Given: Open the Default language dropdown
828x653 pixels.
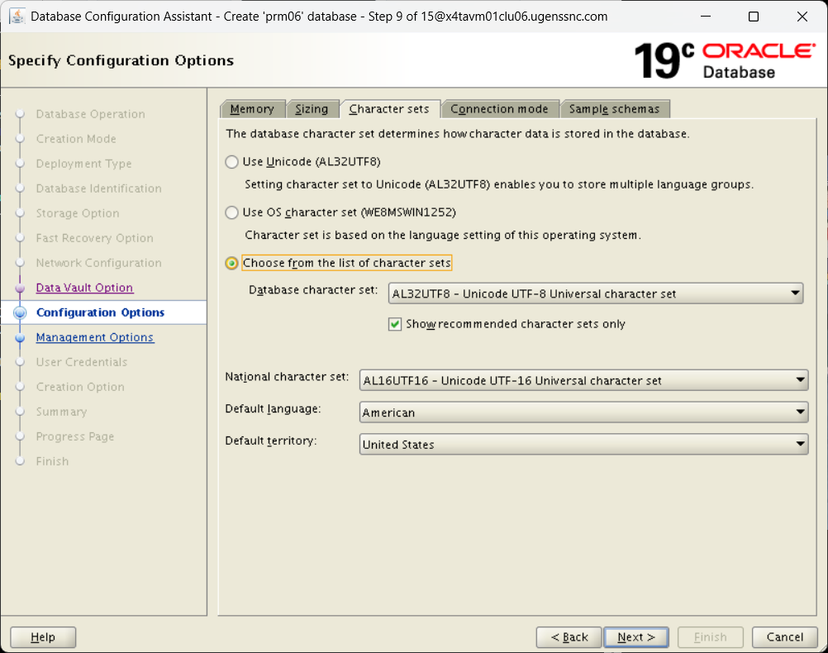Looking at the screenshot, I should [x=583, y=412].
